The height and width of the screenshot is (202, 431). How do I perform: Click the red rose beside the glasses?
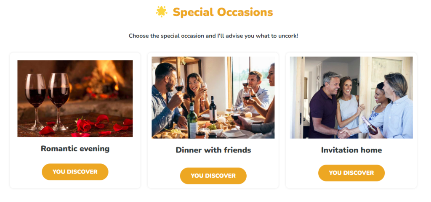click(x=84, y=124)
